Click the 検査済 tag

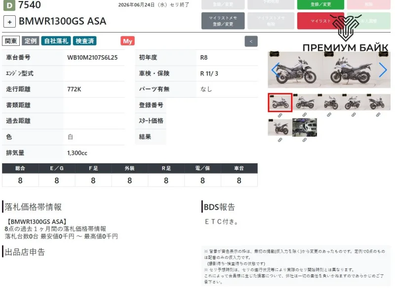coord(84,41)
